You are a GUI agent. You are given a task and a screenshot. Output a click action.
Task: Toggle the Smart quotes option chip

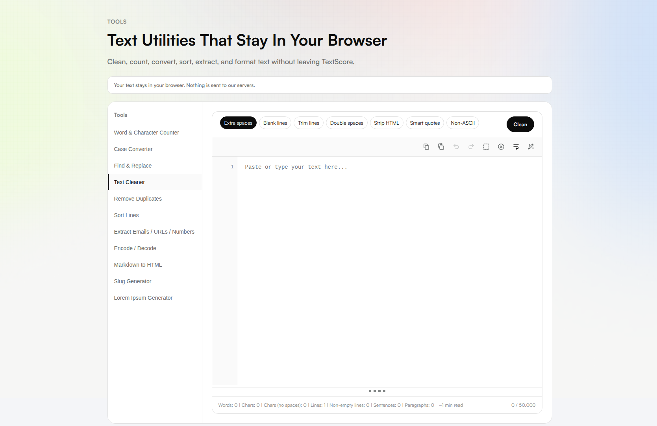pyautogui.click(x=425, y=123)
